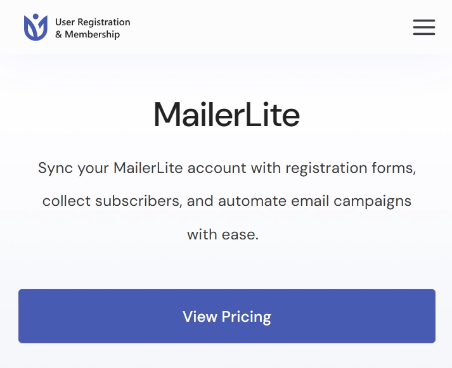Click the "User Registration" line of the logo
Viewport: 452px width, 368px height.
93,22
